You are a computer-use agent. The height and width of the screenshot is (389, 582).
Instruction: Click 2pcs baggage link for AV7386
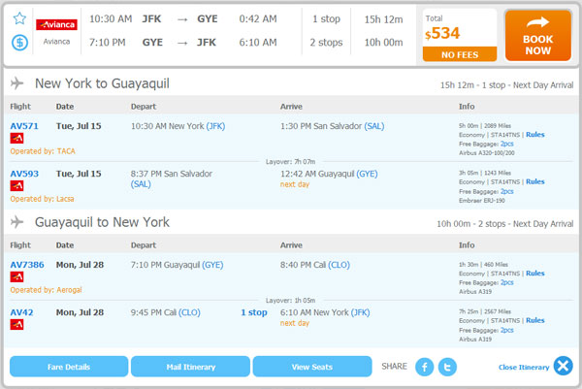(x=506, y=283)
